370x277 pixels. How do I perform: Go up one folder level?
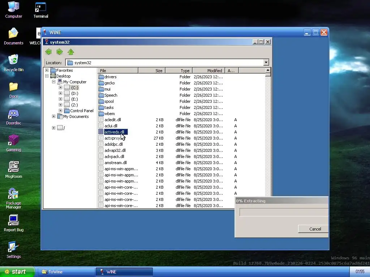coord(71,52)
